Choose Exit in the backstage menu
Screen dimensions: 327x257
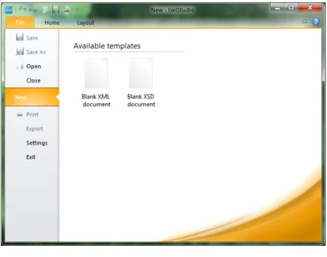pyautogui.click(x=32, y=157)
